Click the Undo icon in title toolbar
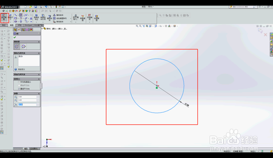This screenshot has width=273, height=158. pos(46,7)
